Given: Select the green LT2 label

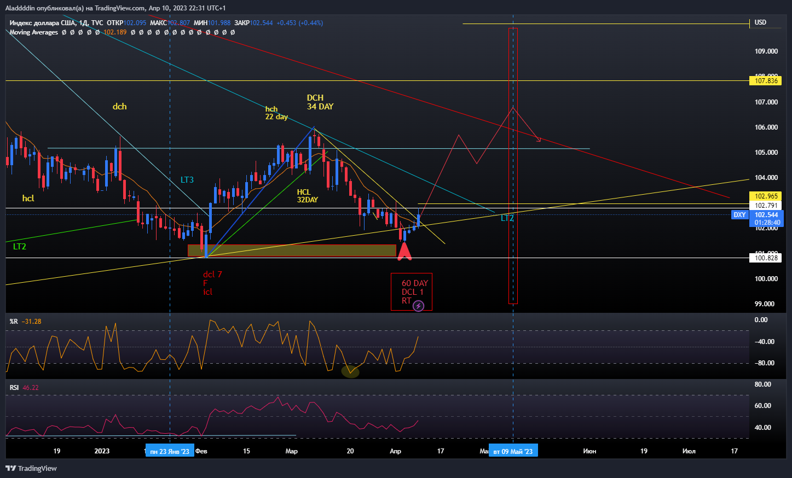Looking at the screenshot, I should [x=20, y=247].
